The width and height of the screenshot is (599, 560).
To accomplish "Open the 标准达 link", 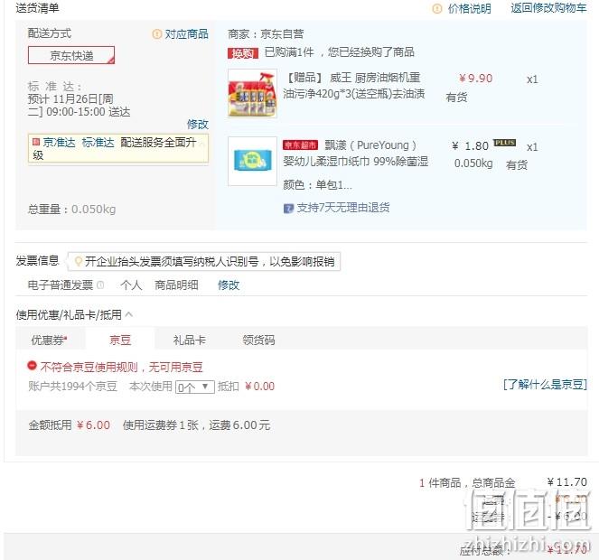I will (98, 143).
